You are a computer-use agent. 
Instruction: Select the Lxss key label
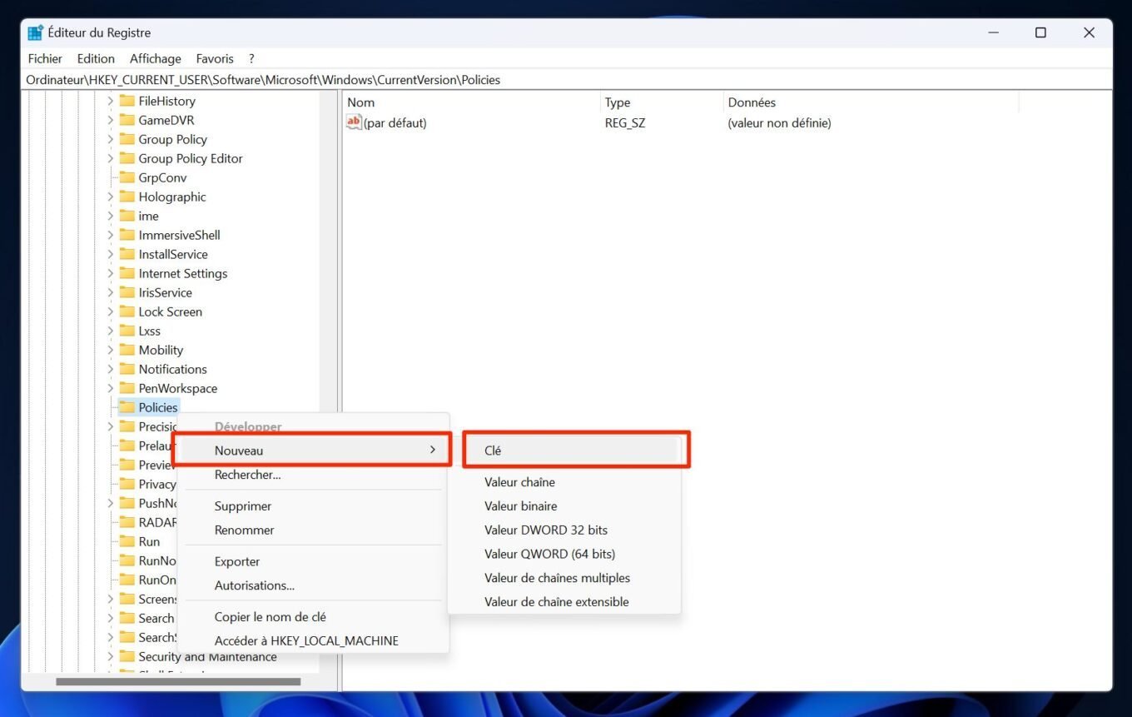click(150, 331)
